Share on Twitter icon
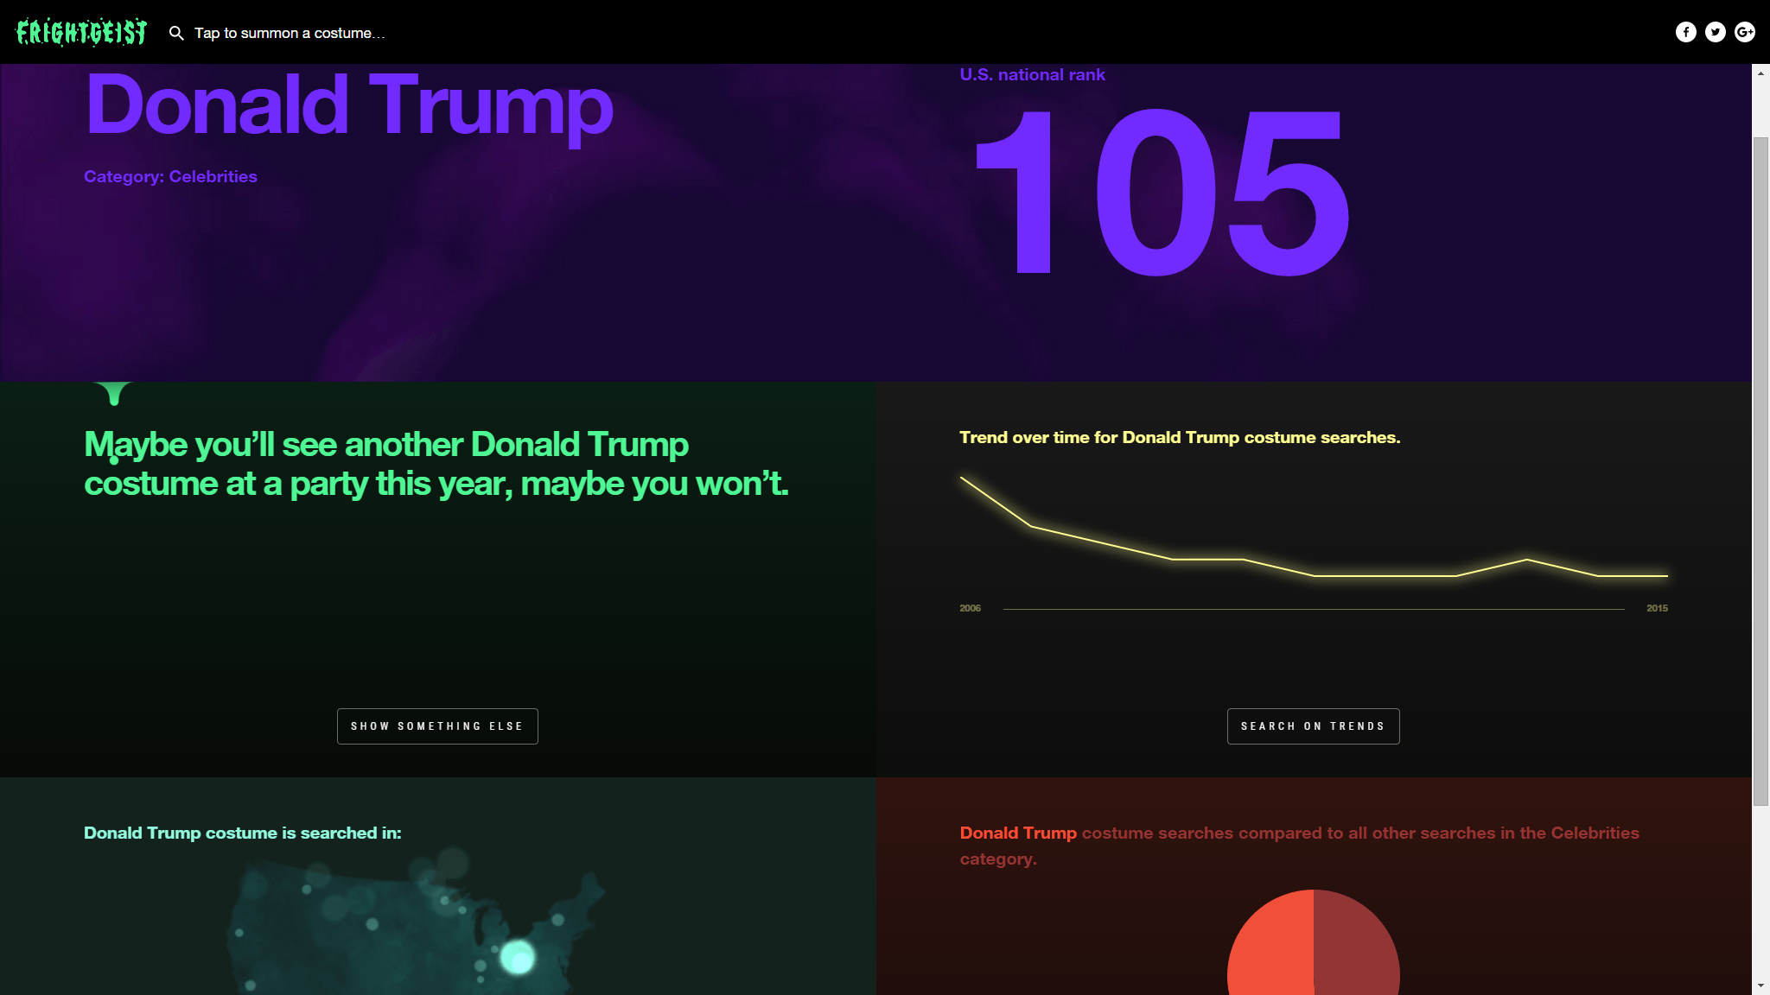This screenshot has width=1770, height=995. [1715, 32]
